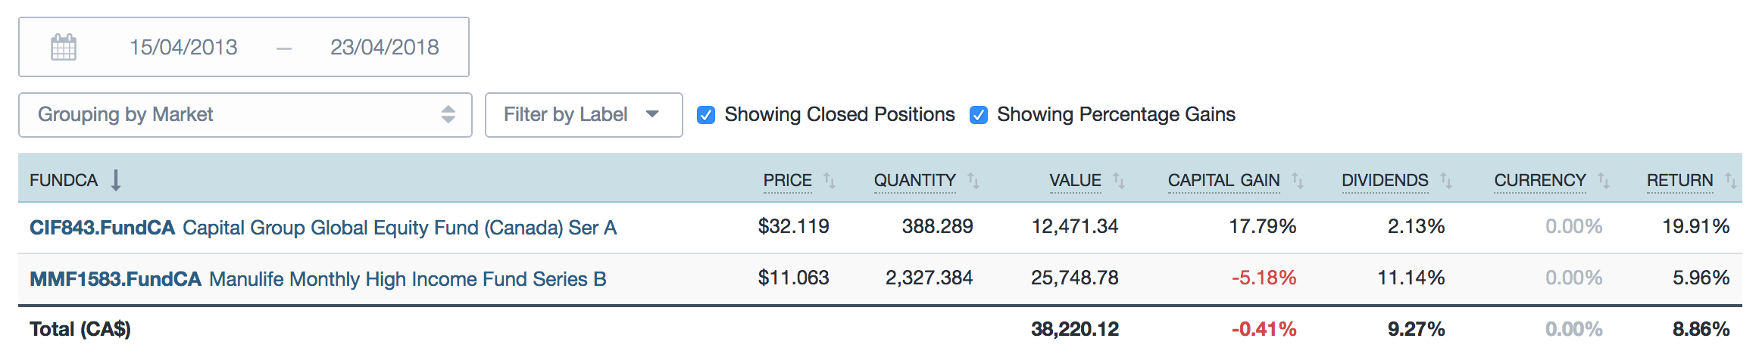Edit the start date 15/04/2013
This screenshot has height=354, width=1759.
point(183,47)
